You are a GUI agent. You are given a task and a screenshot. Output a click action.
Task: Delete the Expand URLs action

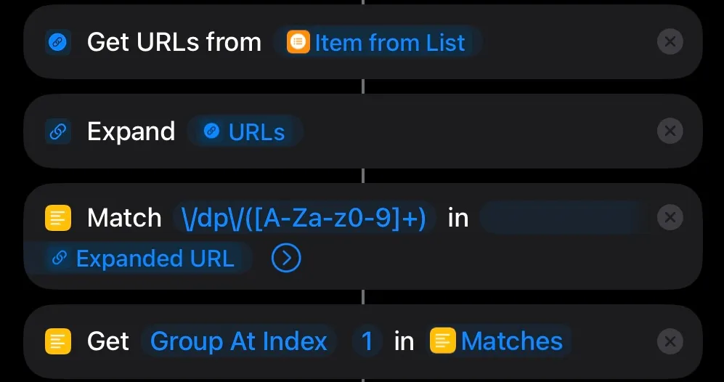(x=670, y=131)
